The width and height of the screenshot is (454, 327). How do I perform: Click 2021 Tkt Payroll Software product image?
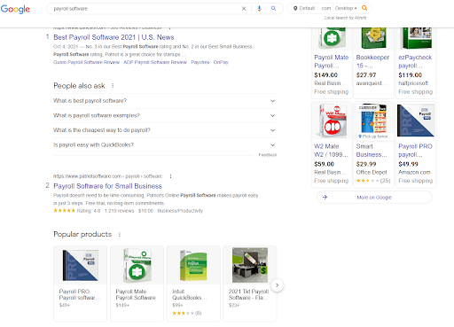tap(250, 265)
